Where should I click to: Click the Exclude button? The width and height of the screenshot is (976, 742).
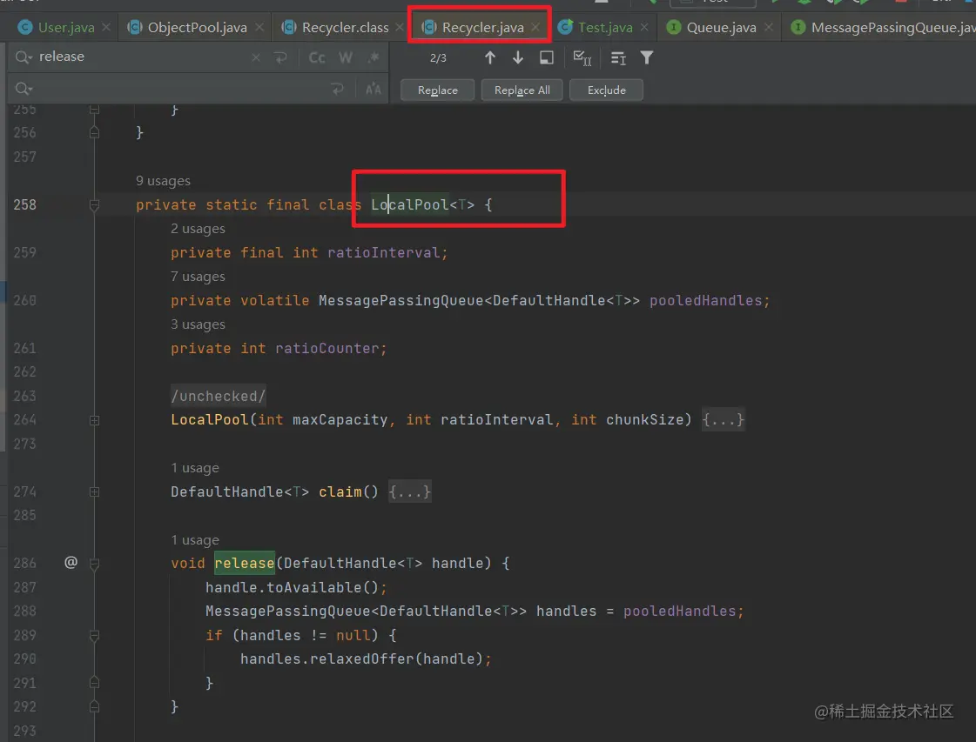[x=606, y=90]
